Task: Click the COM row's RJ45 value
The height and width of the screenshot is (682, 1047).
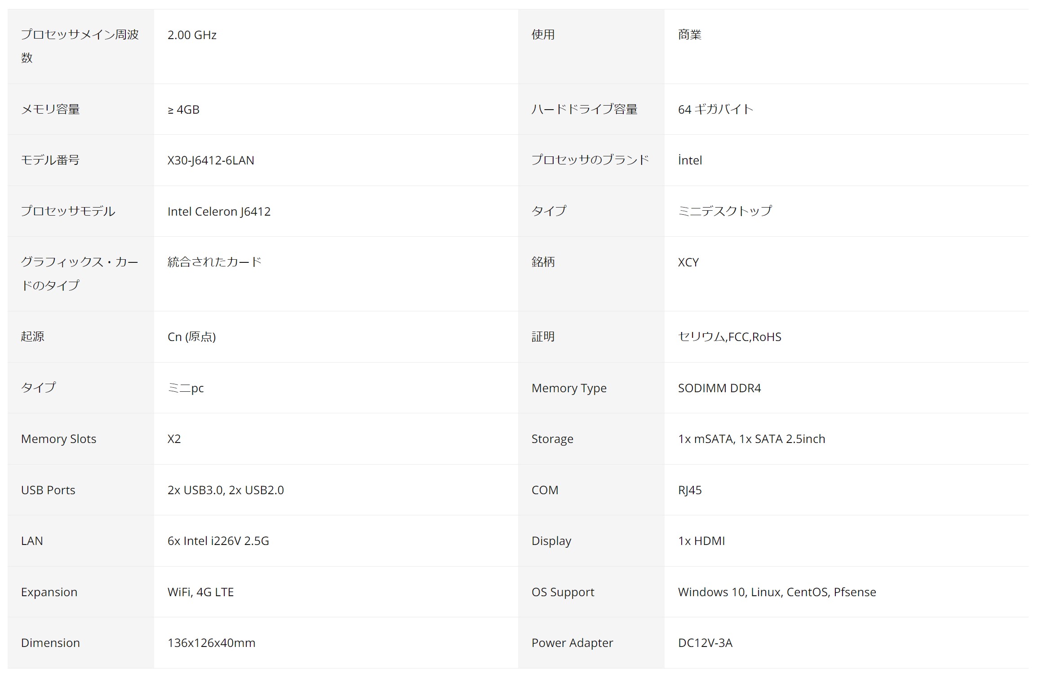Action: pyautogui.click(x=689, y=490)
